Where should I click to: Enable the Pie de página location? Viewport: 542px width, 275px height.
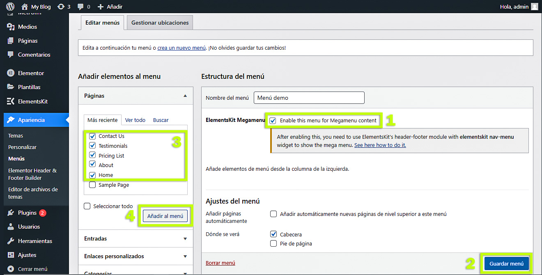click(273, 244)
